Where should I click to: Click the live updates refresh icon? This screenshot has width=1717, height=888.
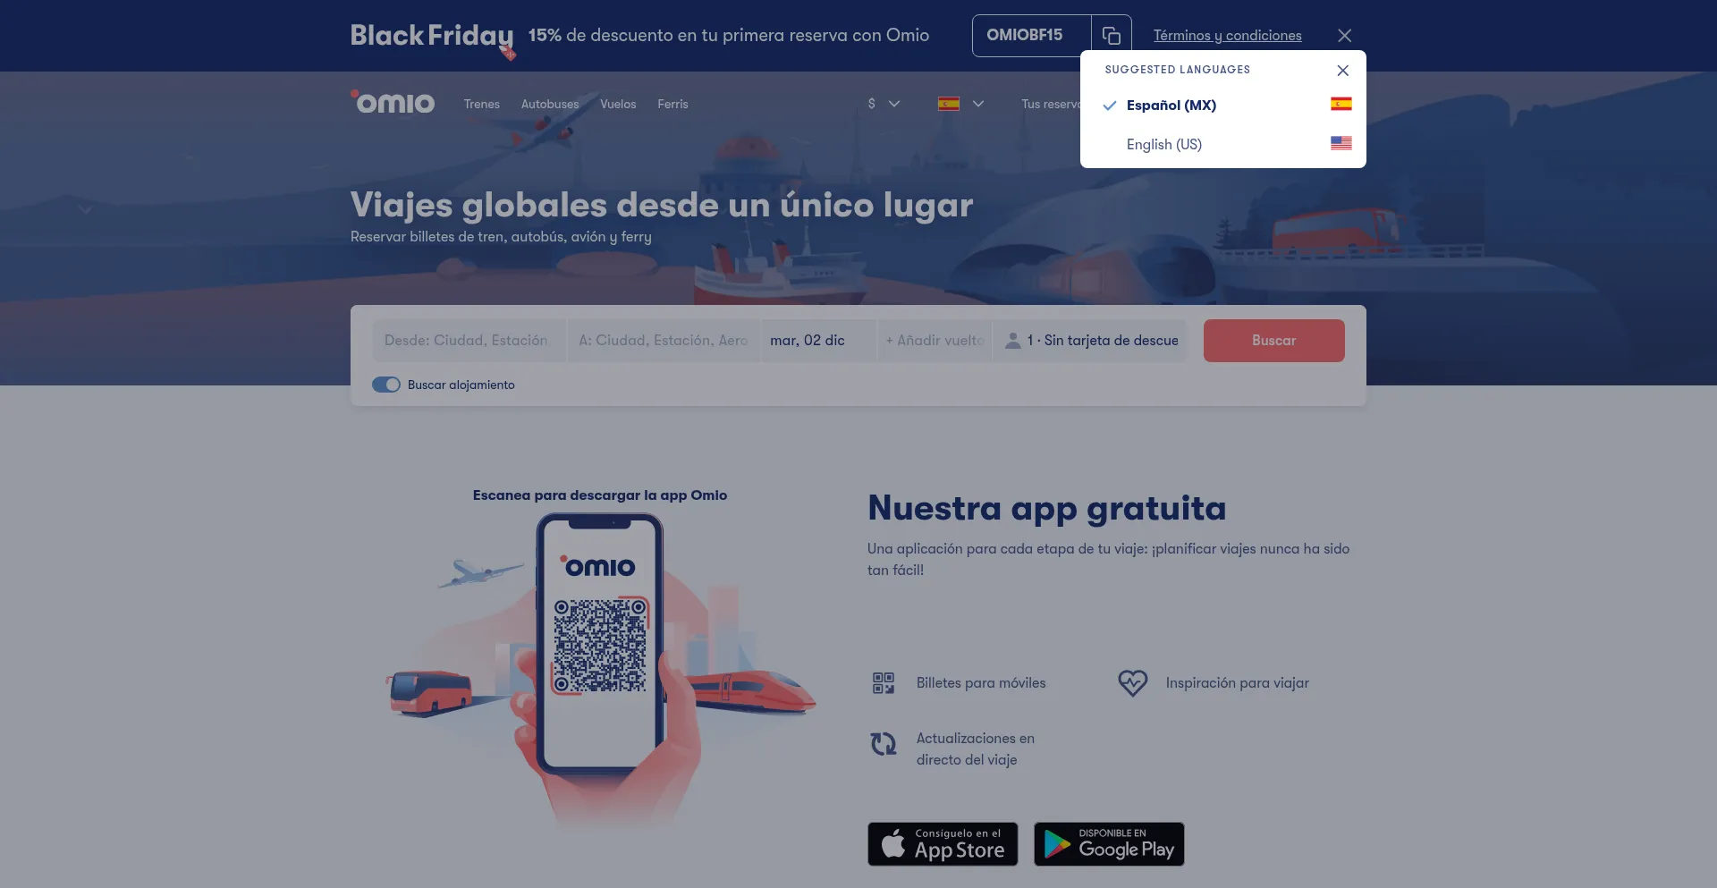[884, 744]
